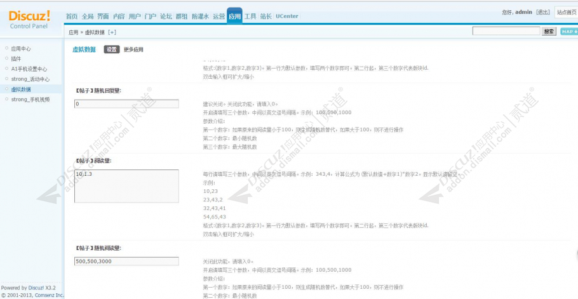Click 应用 in the breadcrumb
This screenshot has height=299, width=578.
click(73, 32)
